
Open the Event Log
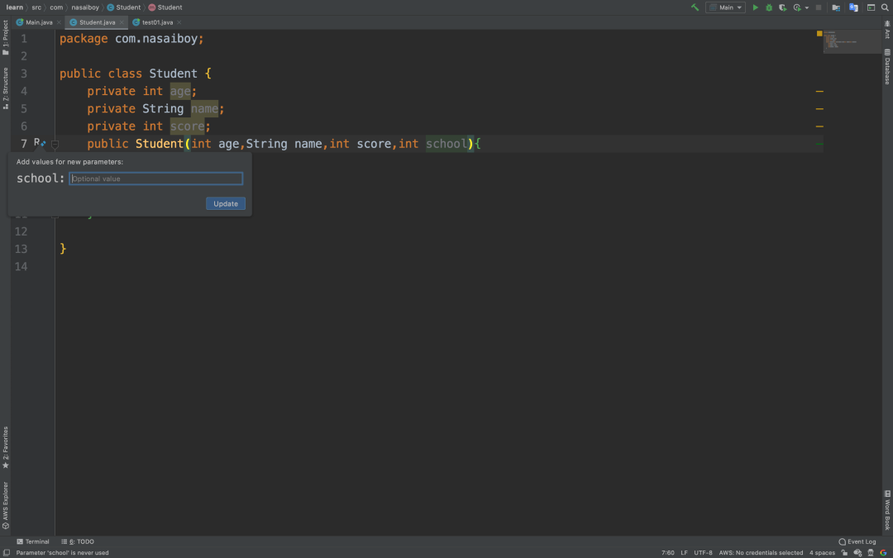(x=857, y=541)
